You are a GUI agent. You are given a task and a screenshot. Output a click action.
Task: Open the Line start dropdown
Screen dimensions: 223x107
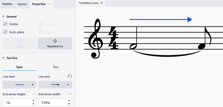click(x=19, y=85)
